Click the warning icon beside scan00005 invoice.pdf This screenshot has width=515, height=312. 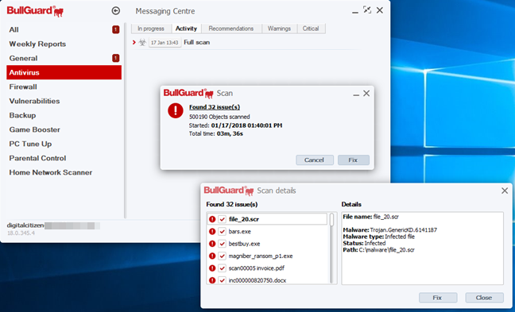click(x=212, y=268)
